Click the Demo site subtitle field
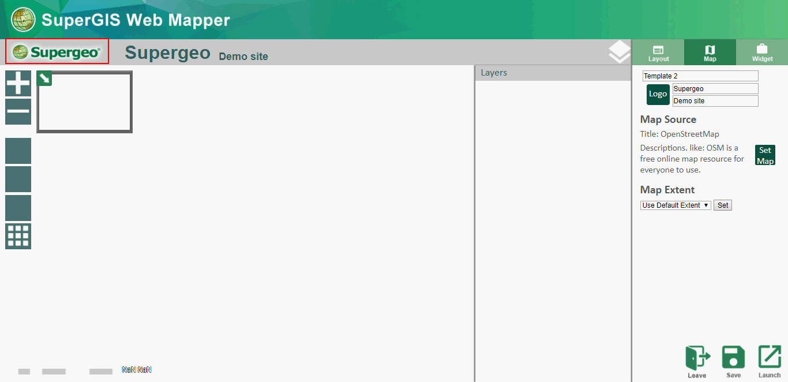 click(715, 101)
